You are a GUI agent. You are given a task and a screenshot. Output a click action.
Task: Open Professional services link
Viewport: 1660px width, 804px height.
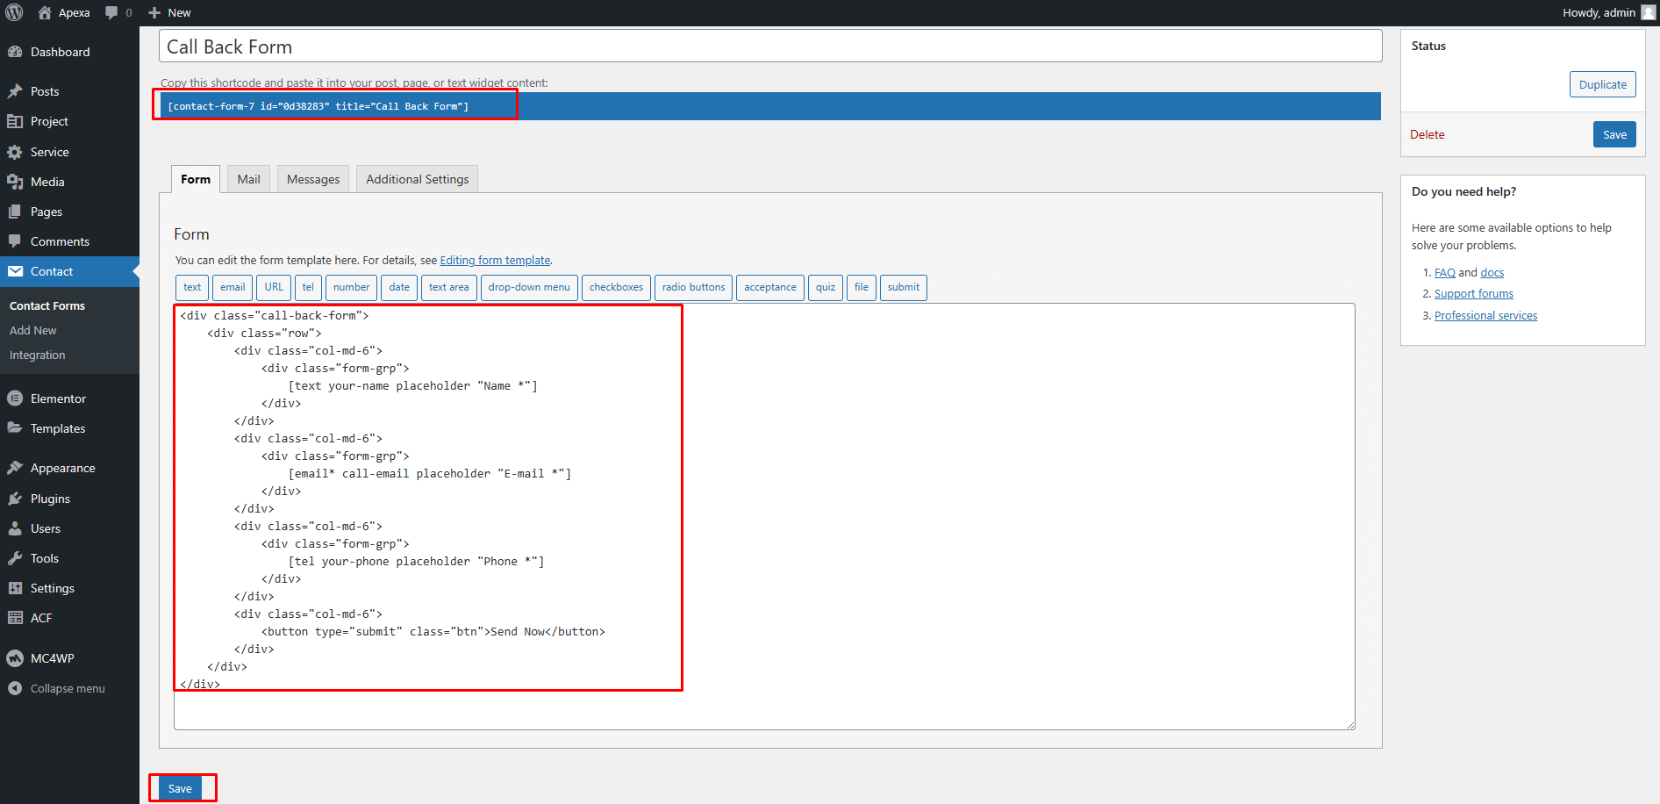(x=1485, y=315)
